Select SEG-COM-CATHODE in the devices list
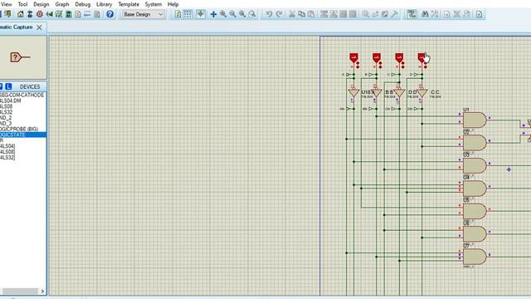This screenshot has width=531, height=299. click(x=22, y=96)
